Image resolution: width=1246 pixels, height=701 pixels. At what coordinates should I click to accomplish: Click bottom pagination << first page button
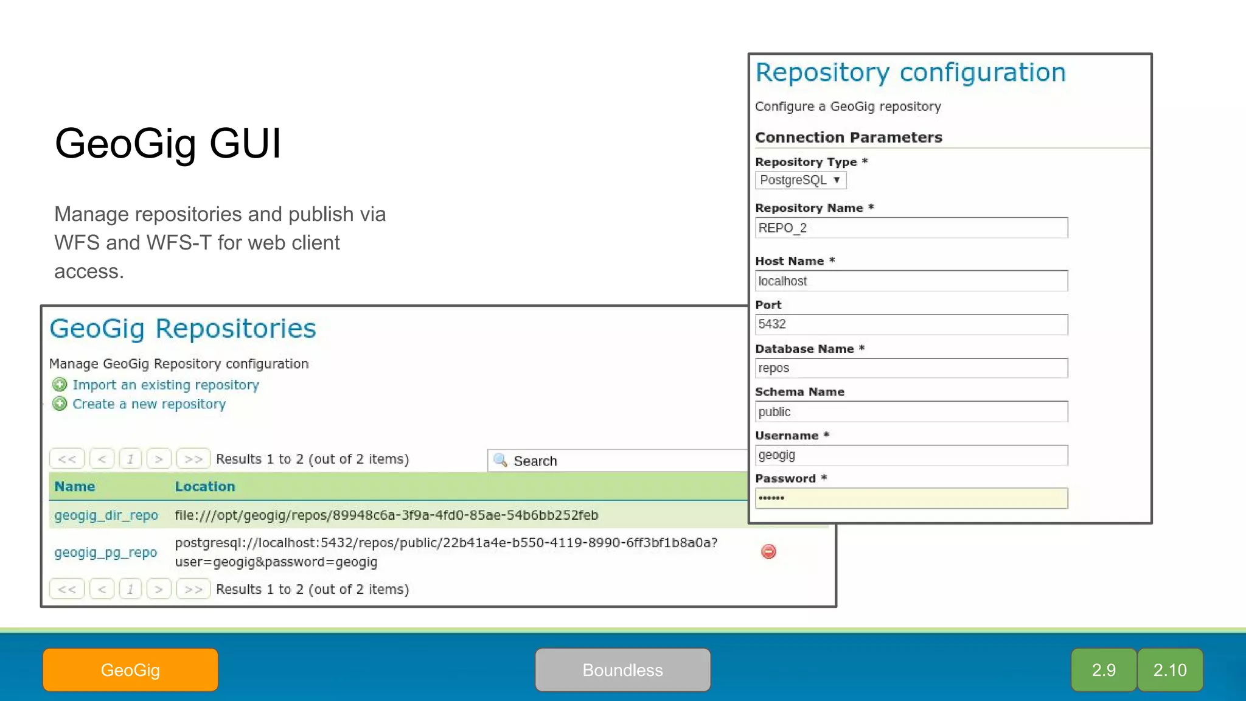click(67, 589)
